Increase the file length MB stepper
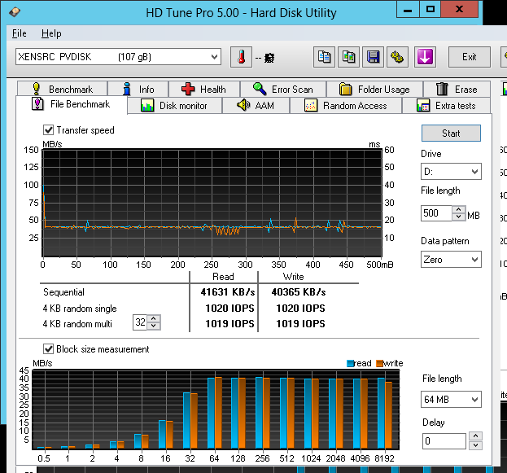 [x=458, y=209]
